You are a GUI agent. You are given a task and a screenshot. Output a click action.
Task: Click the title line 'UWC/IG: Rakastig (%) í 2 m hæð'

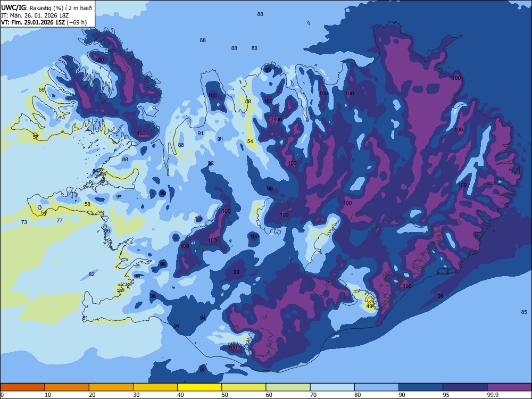coord(46,8)
